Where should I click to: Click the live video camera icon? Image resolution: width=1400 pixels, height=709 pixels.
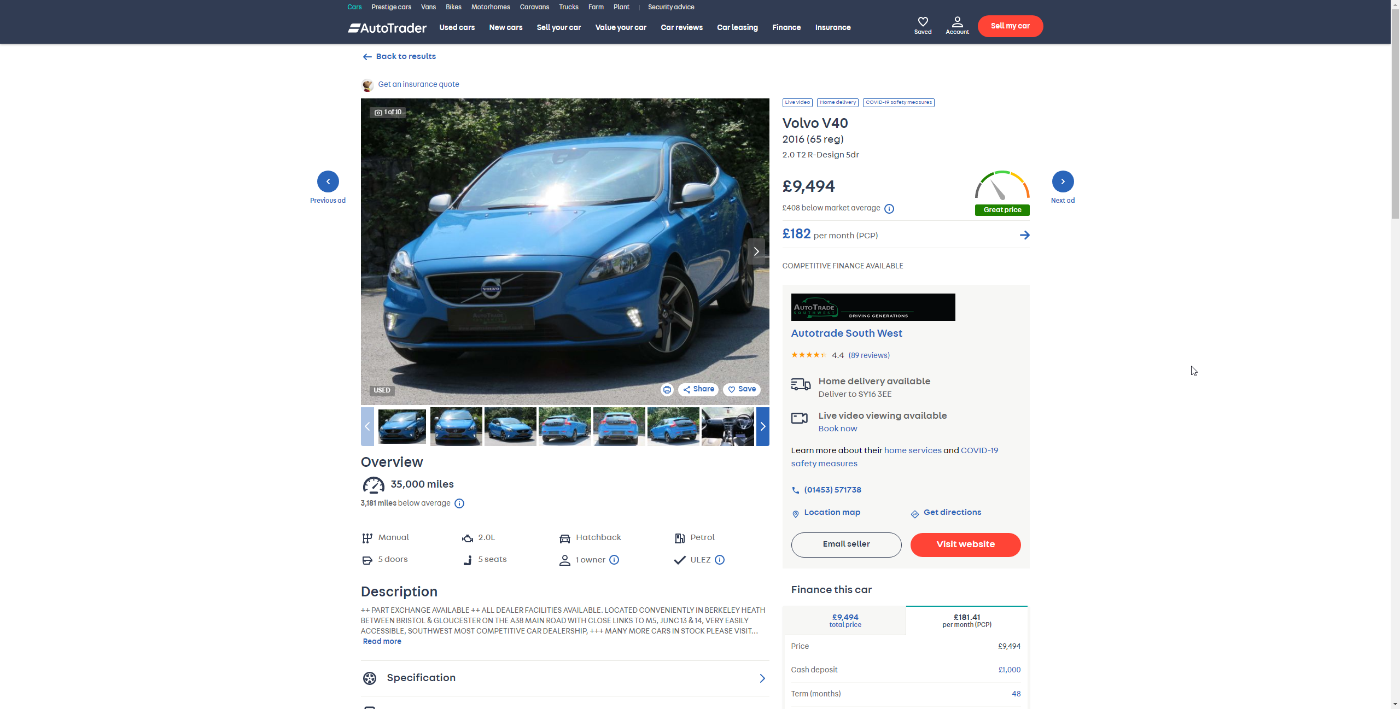coord(800,418)
